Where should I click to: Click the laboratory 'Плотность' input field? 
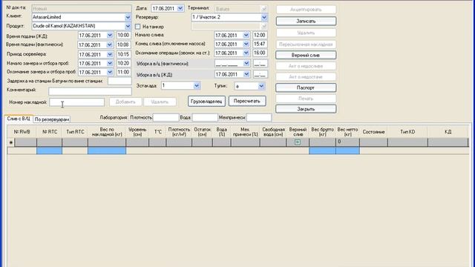[166, 117]
